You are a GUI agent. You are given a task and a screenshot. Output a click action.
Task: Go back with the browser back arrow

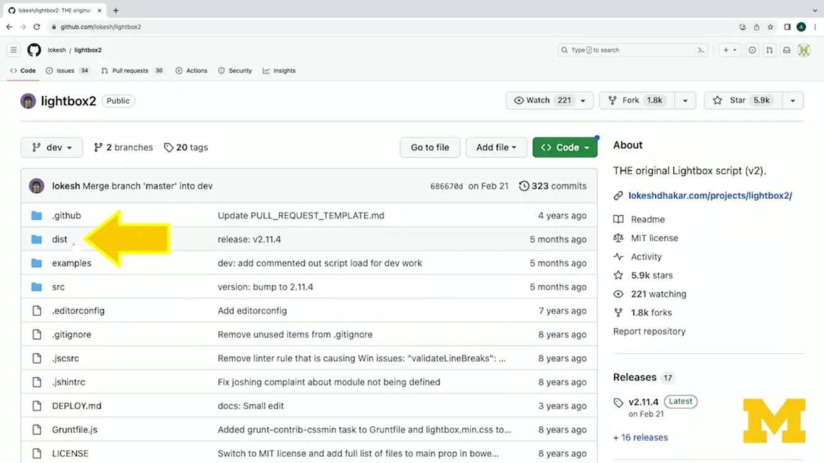coord(9,27)
